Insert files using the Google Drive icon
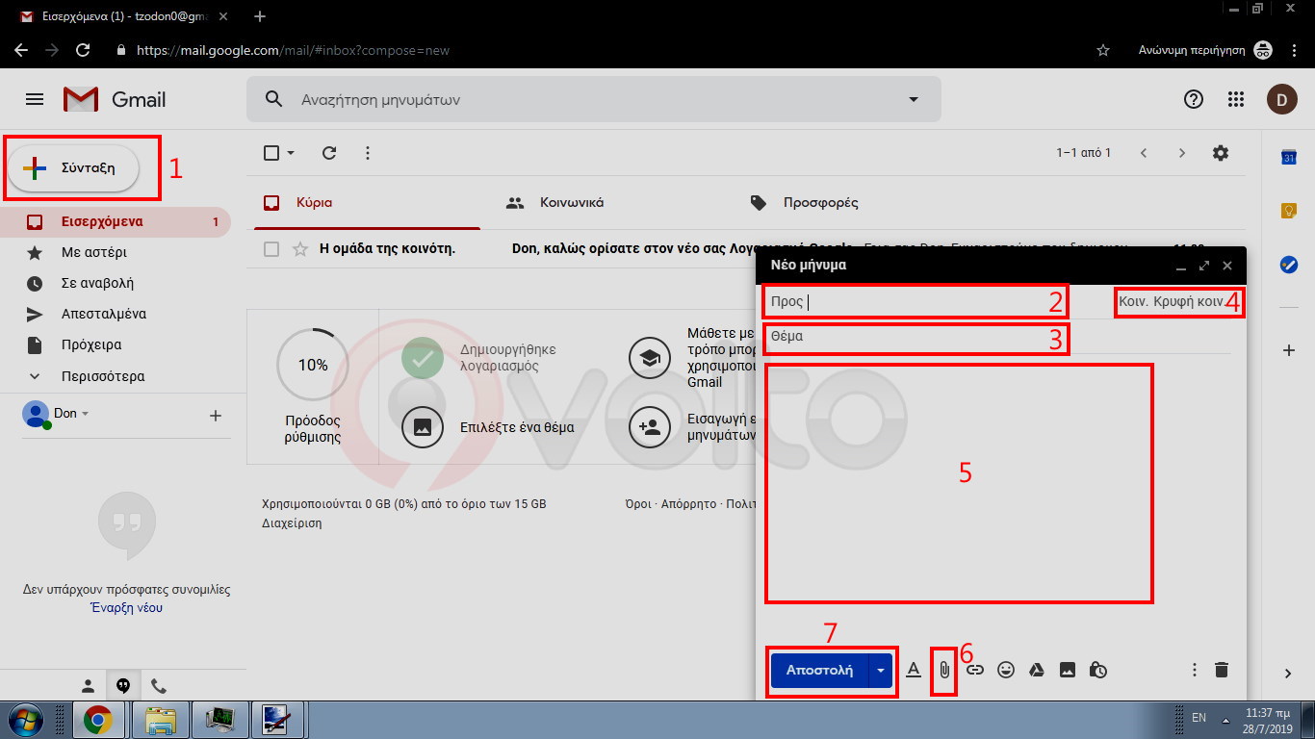The image size is (1315, 739). [1037, 670]
